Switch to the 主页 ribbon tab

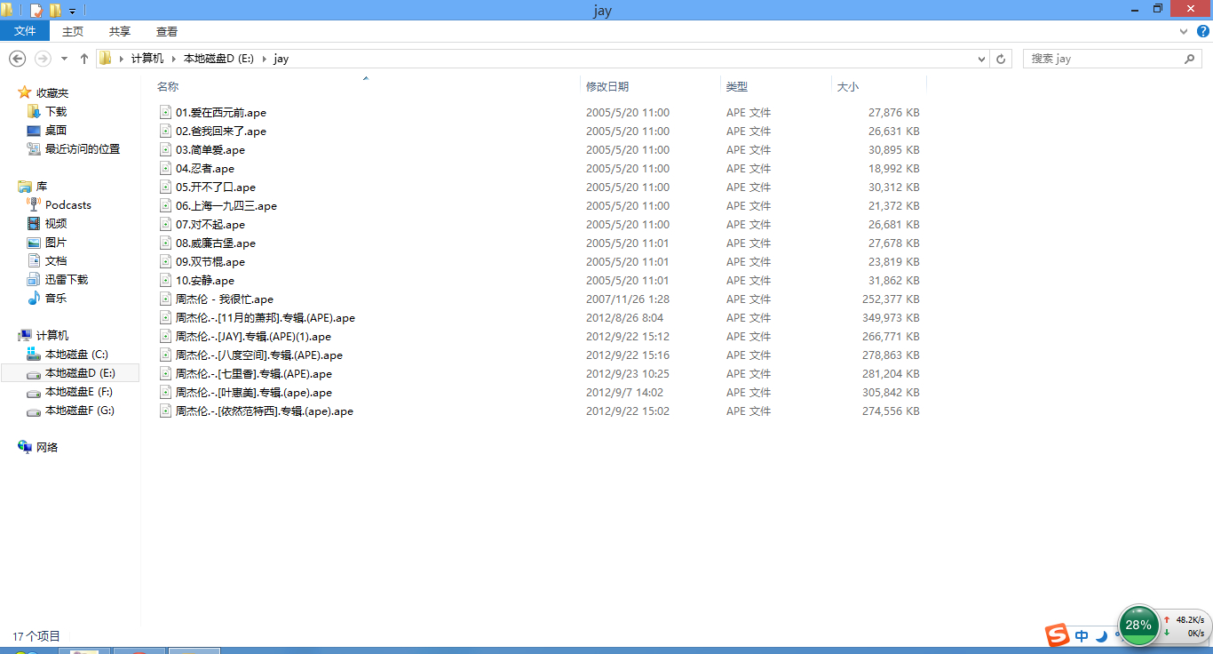point(73,31)
